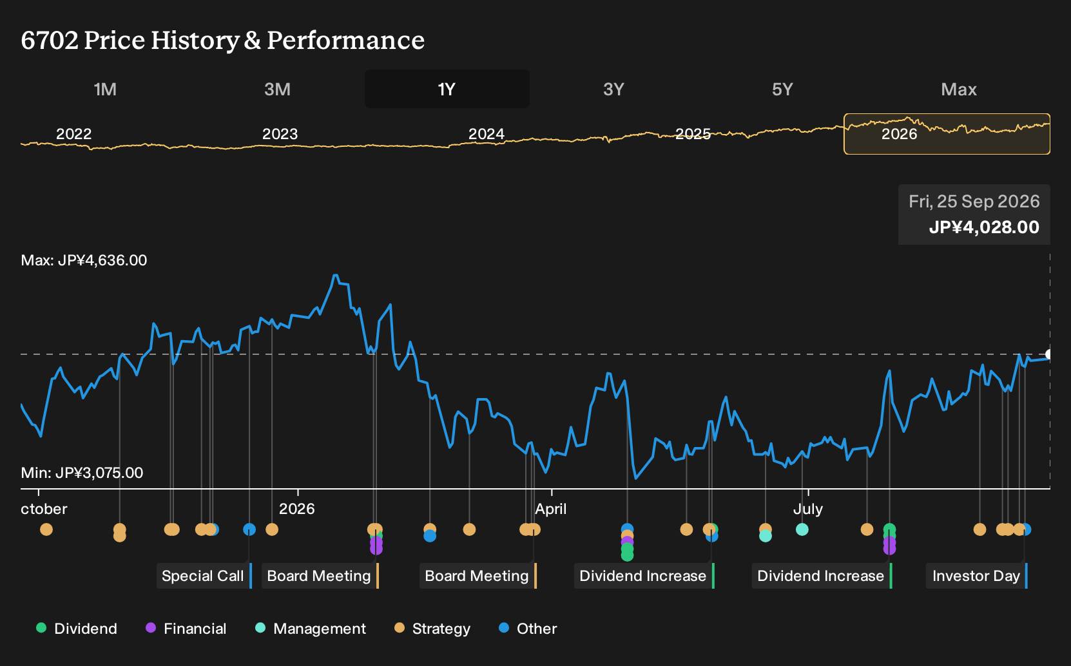The width and height of the screenshot is (1071, 666).
Task: Toggle Financial events in the legend
Action: (x=186, y=629)
